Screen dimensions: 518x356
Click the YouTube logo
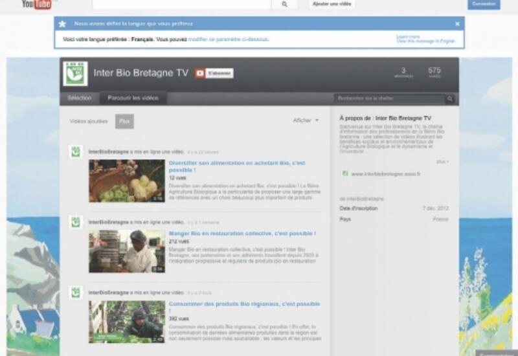point(37,5)
